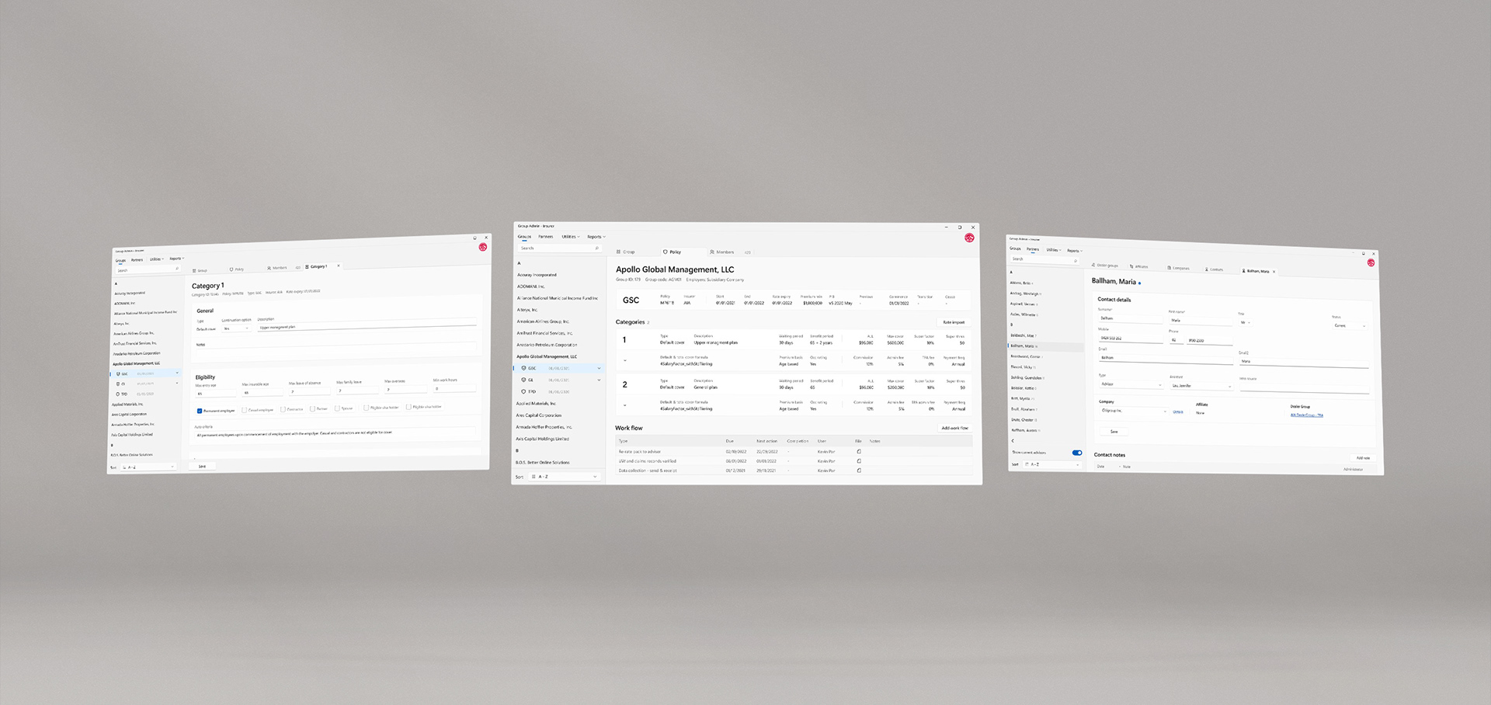Screen dimensions: 1491x705
Task: Click Add work flow button in center window
Action: tap(954, 428)
